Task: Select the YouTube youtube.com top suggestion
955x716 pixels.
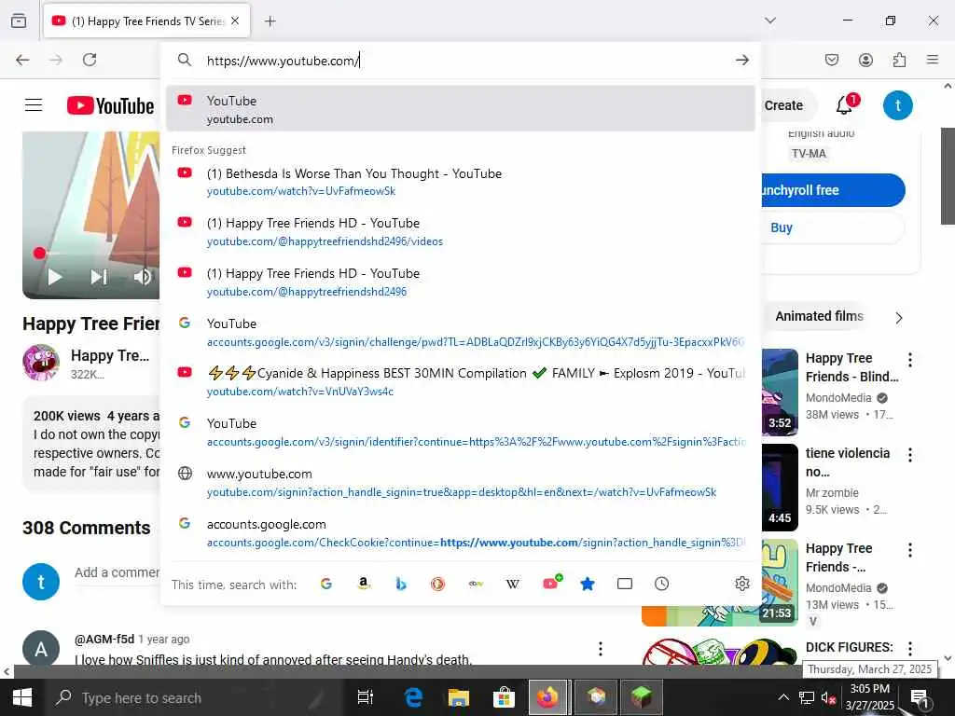Action: click(x=461, y=109)
